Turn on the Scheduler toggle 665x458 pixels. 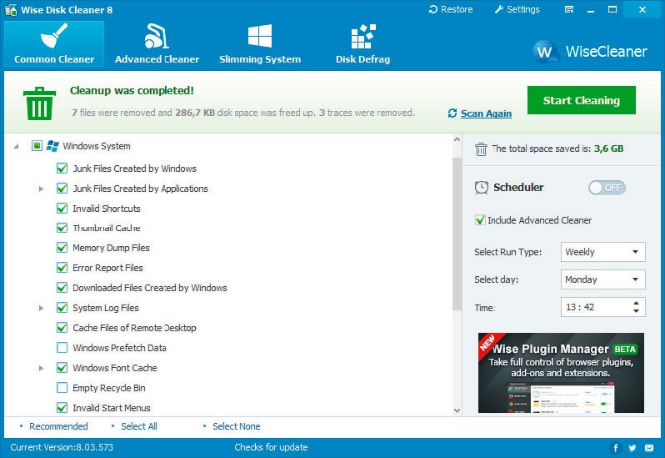coord(607,188)
